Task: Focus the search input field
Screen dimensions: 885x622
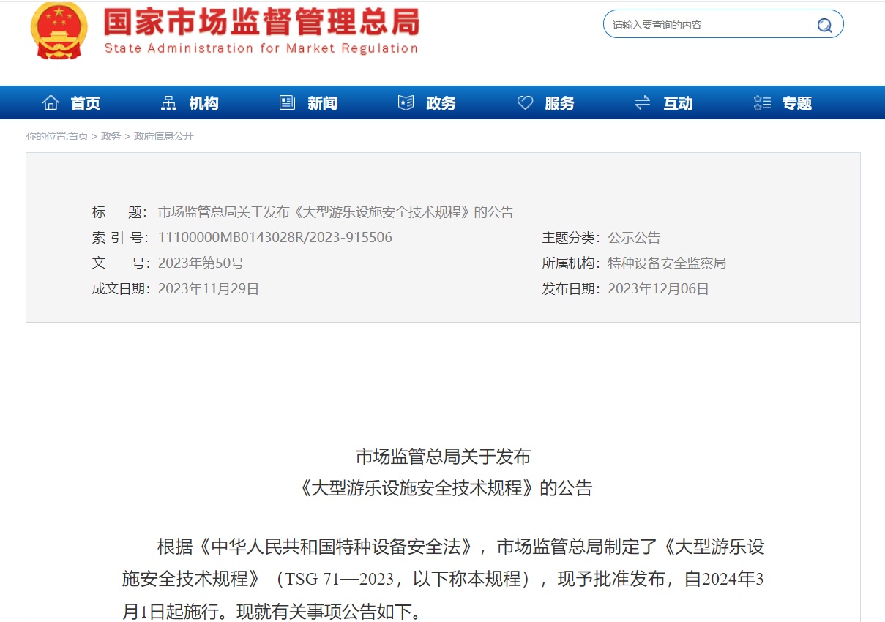Action: (x=710, y=25)
